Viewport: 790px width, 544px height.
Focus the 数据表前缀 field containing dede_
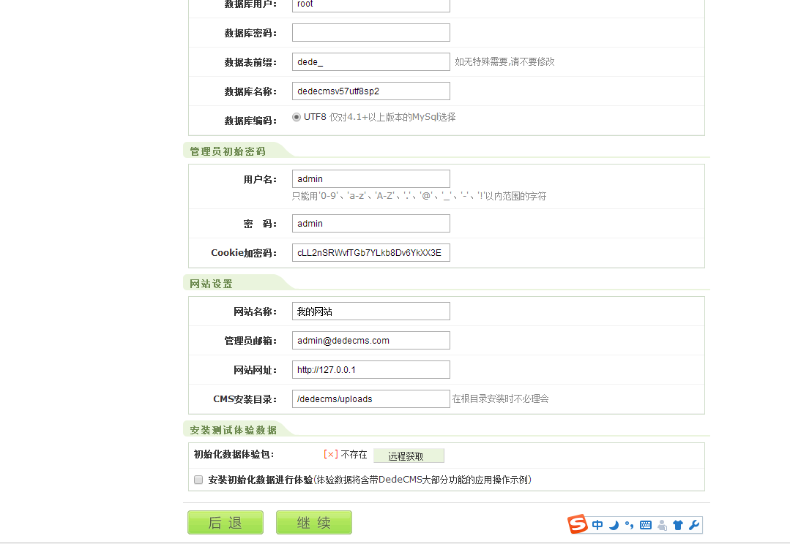click(x=370, y=62)
